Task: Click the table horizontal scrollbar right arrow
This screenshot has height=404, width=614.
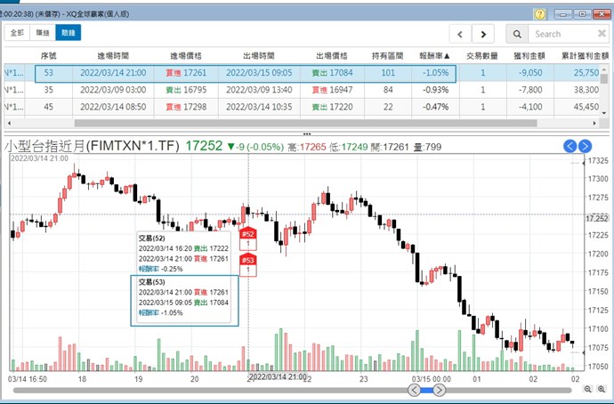Action: (x=594, y=124)
